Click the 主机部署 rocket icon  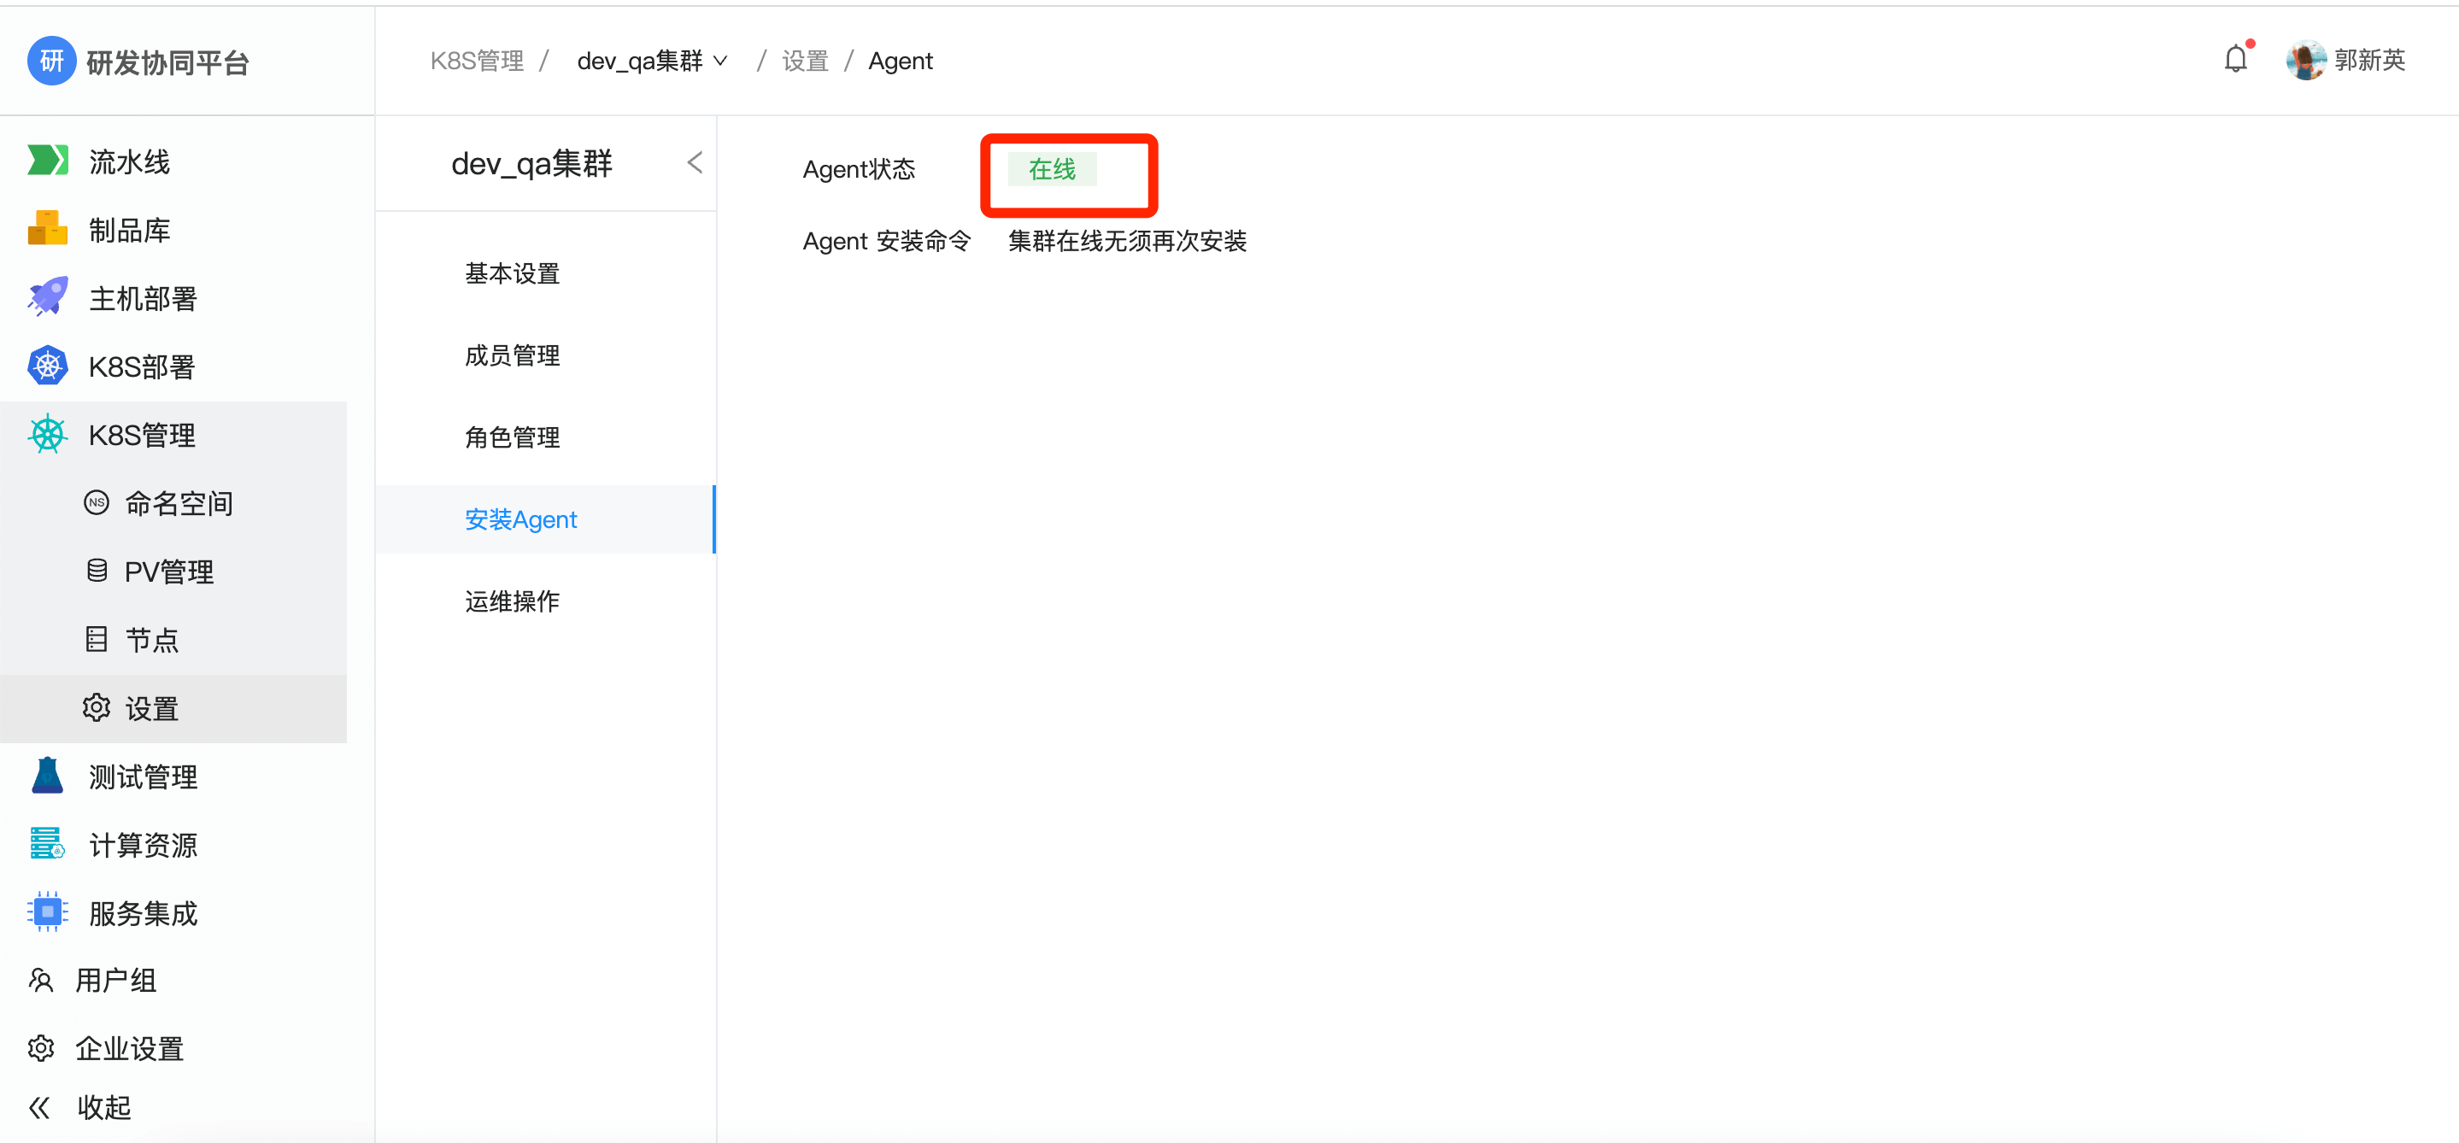pos(48,297)
